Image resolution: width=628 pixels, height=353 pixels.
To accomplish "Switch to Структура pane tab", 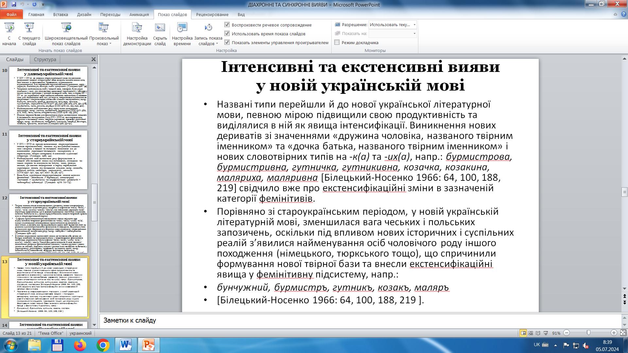I will pos(45,59).
